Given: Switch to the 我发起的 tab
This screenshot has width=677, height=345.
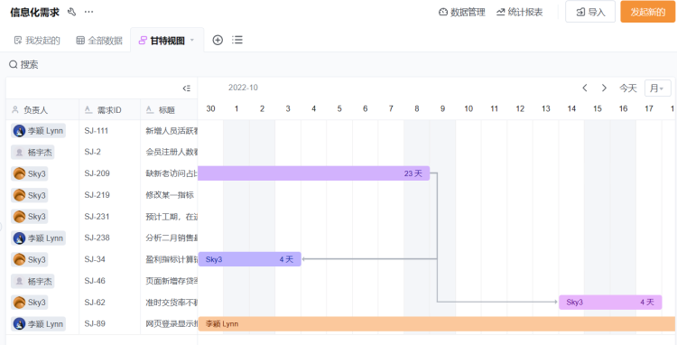Looking at the screenshot, I should pos(37,41).
